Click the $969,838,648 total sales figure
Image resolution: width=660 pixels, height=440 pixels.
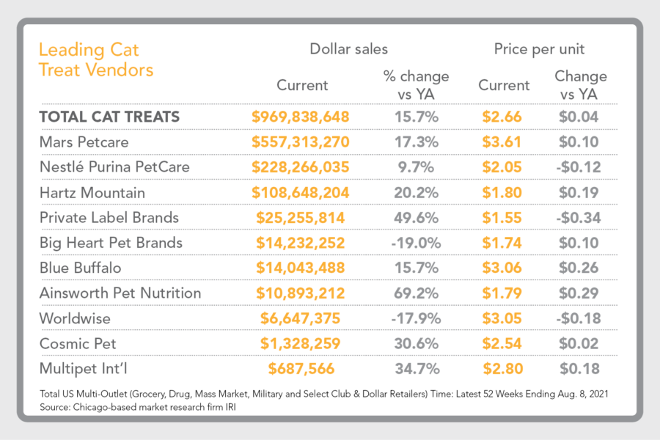301,117
